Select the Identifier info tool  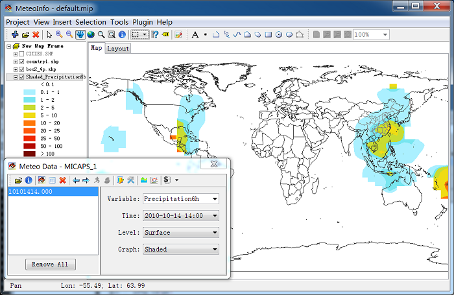(x=122, y=35)
